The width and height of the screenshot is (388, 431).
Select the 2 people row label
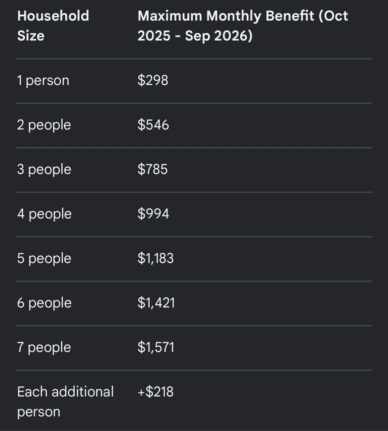(44, 125)
